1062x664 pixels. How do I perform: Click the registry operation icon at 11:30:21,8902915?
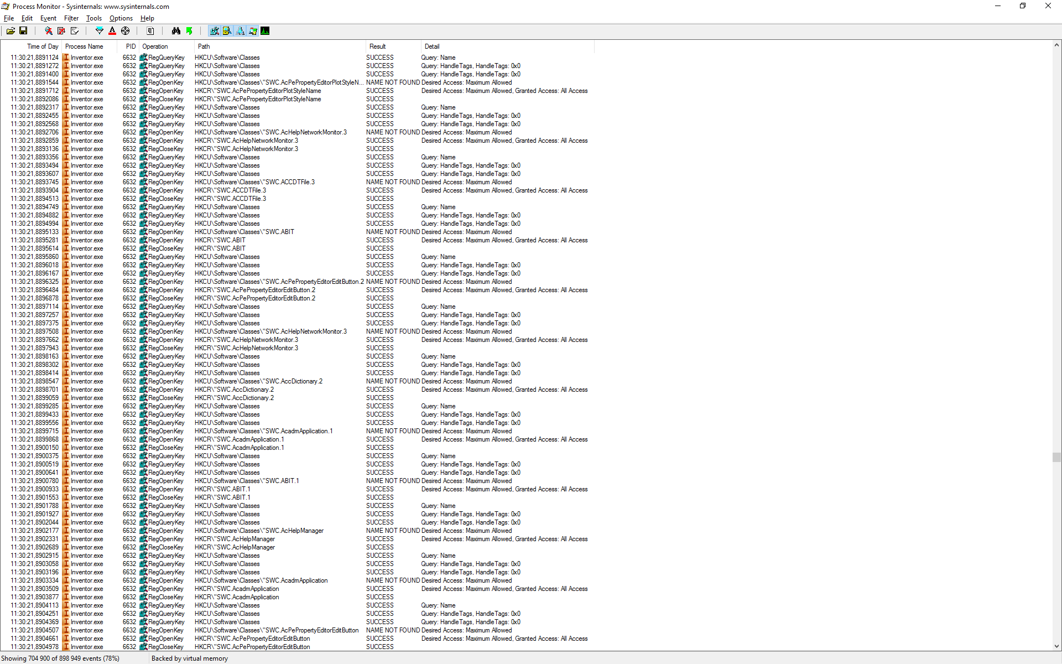143,556
